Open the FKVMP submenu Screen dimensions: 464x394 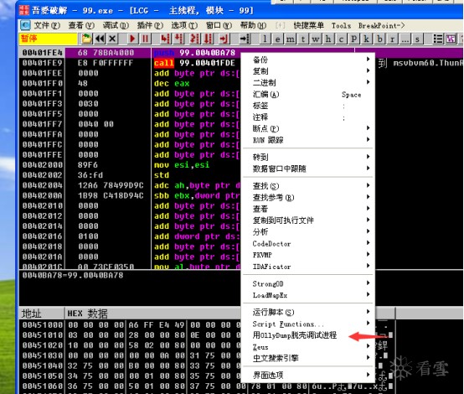307,255
